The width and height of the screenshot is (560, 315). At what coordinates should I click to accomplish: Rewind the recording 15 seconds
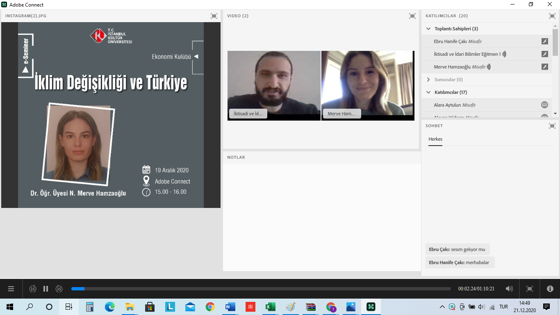33,289
